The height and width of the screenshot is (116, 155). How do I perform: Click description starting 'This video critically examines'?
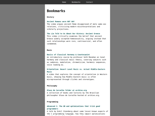[76, 40]
